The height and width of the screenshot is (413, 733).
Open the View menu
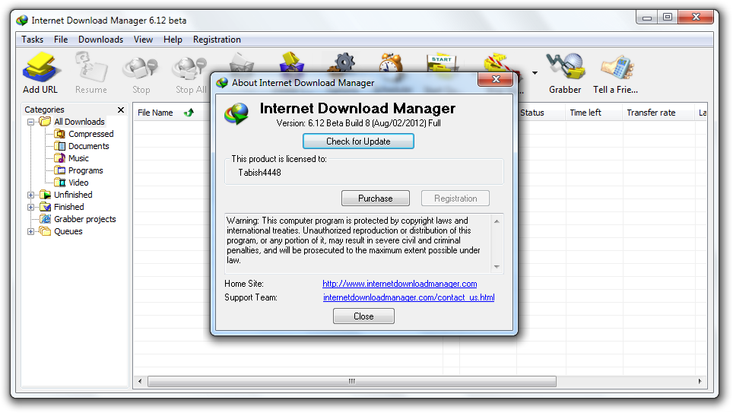coord(143,40)
